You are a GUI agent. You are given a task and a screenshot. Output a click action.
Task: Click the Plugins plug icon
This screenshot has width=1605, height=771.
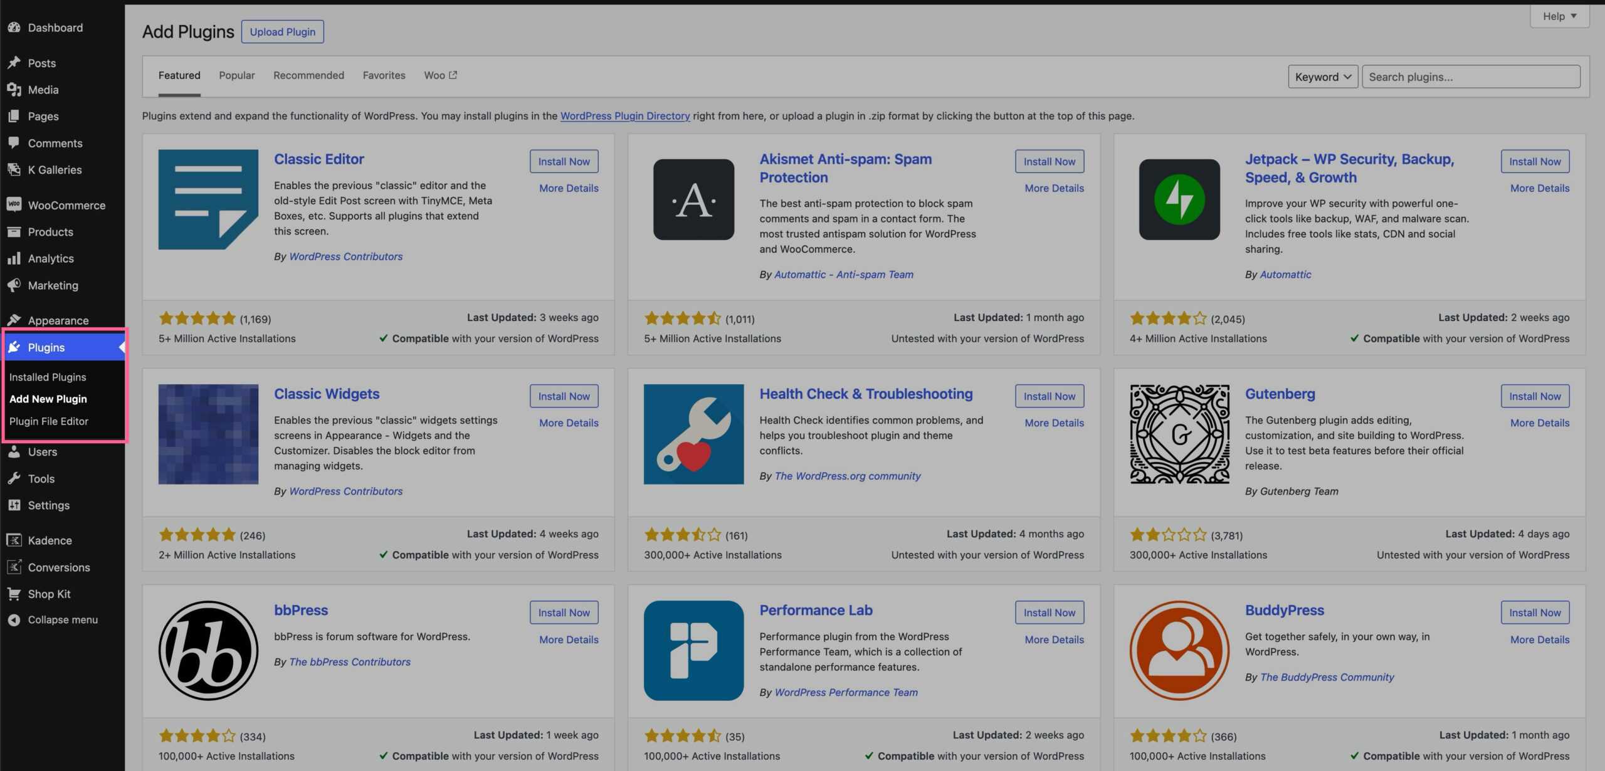[14, 347]
